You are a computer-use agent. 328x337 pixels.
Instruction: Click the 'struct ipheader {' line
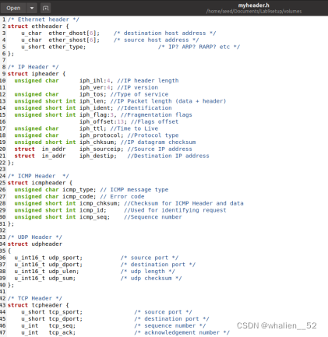coord(37,74)
